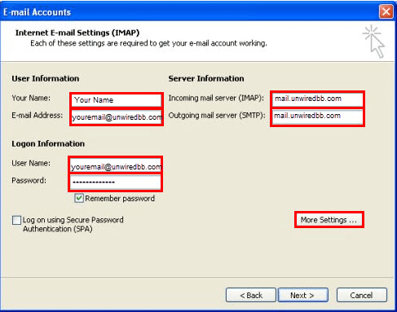The height and width of the screenshot is (312, 397).
Task: Click the 'Each of these settings are required' text
Action: (148, 43)
